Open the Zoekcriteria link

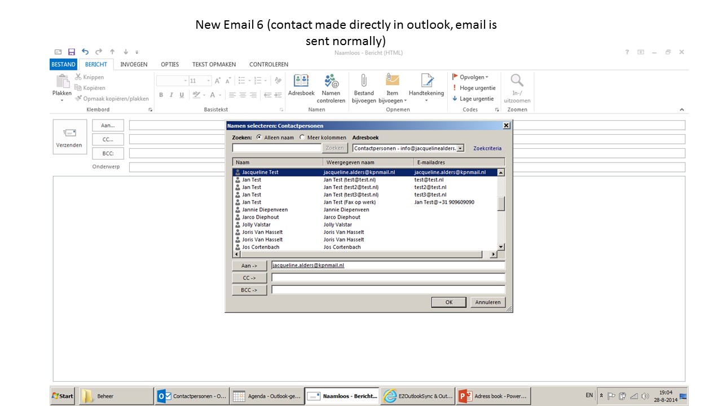pyautogui.click(x=487, y=148)
